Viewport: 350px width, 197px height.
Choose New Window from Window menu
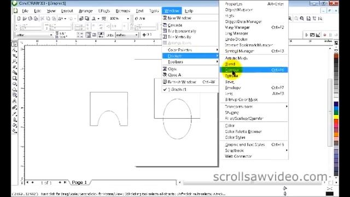pos(190,18)
